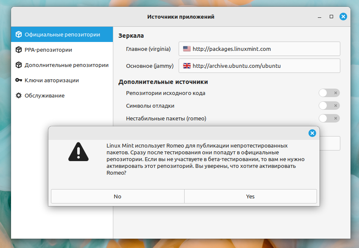Click the Символы отладки label
This screenshot has height=248, width=359.
150,106
